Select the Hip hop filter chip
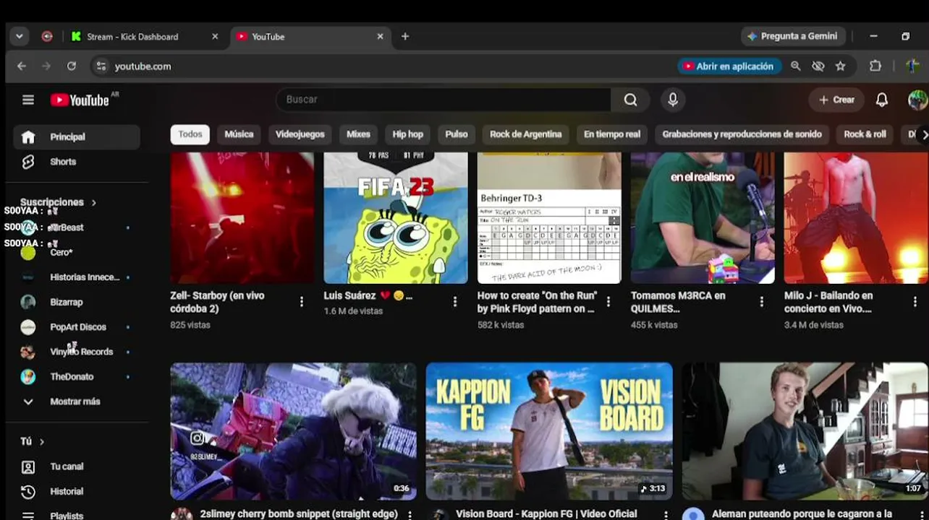 408,134
